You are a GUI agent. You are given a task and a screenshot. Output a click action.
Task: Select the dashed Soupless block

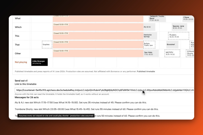pos(47,44)
